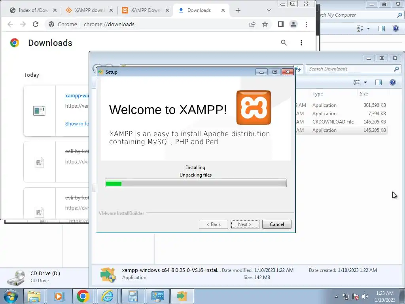Click the installation progress bar
This screenshot has height=304, width=405.
point(195,183)
